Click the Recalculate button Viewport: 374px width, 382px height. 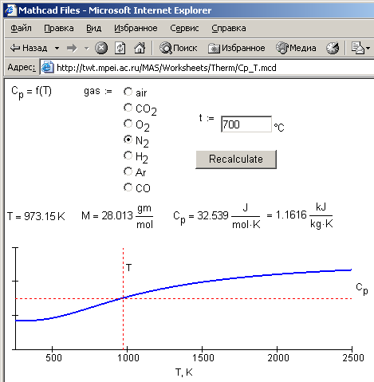pos(236,159)
